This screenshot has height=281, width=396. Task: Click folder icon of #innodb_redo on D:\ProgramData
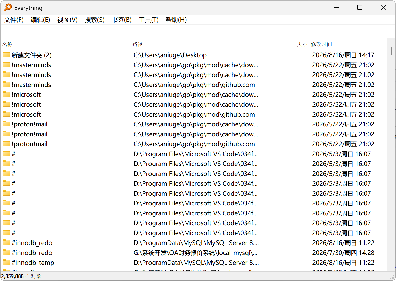[x=7, y=242]
